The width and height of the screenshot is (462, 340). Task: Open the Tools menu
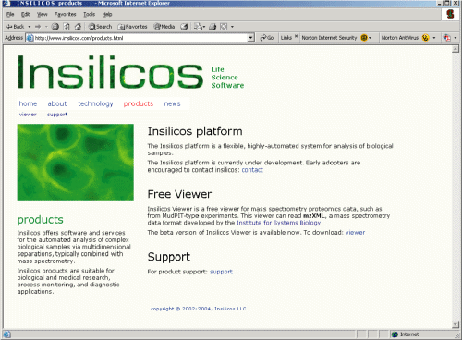(89, 14)
